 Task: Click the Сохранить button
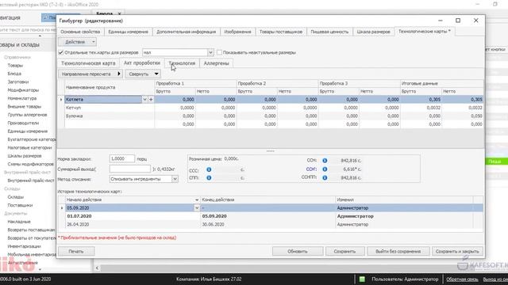pyautogui.click(x=344, y=252)
